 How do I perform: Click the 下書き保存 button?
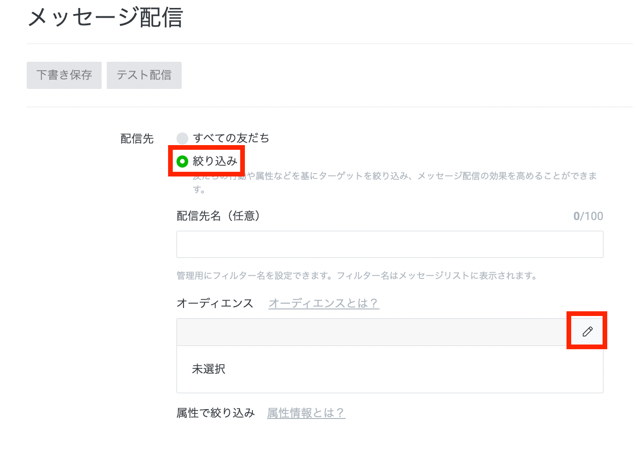(x=64, y=75)
